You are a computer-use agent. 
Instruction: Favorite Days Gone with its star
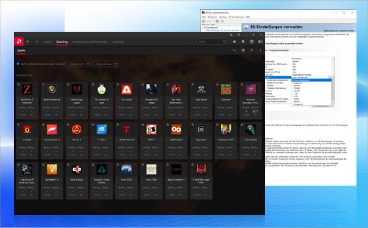(x=193, y=125)
